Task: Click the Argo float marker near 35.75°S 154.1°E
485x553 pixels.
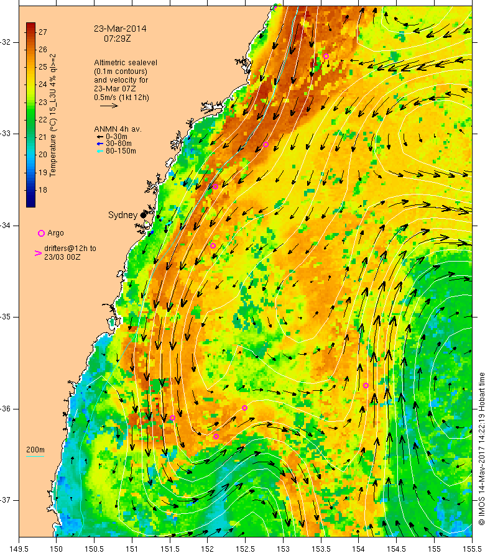Action: tap(366, 385)
